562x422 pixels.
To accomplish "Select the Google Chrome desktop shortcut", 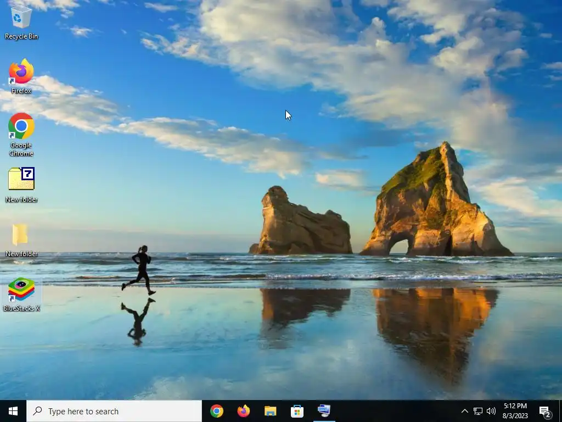I will (x=21, y=135).
